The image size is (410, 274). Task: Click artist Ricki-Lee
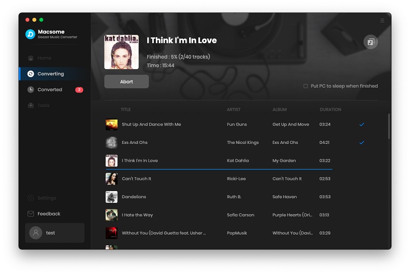pos(236,179)
